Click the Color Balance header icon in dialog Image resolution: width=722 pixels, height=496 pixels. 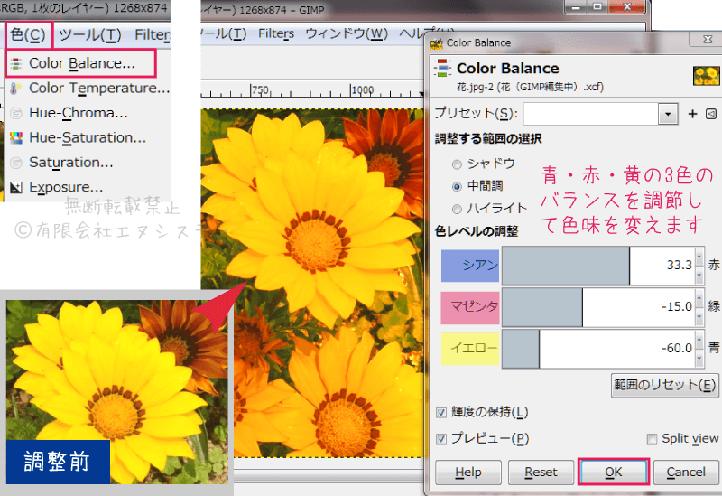pos(442,68)
